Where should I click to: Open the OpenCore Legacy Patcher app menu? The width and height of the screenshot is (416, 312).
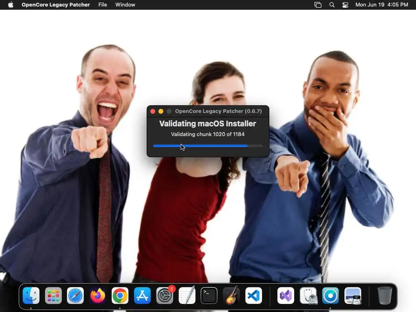tap(56, 5)
